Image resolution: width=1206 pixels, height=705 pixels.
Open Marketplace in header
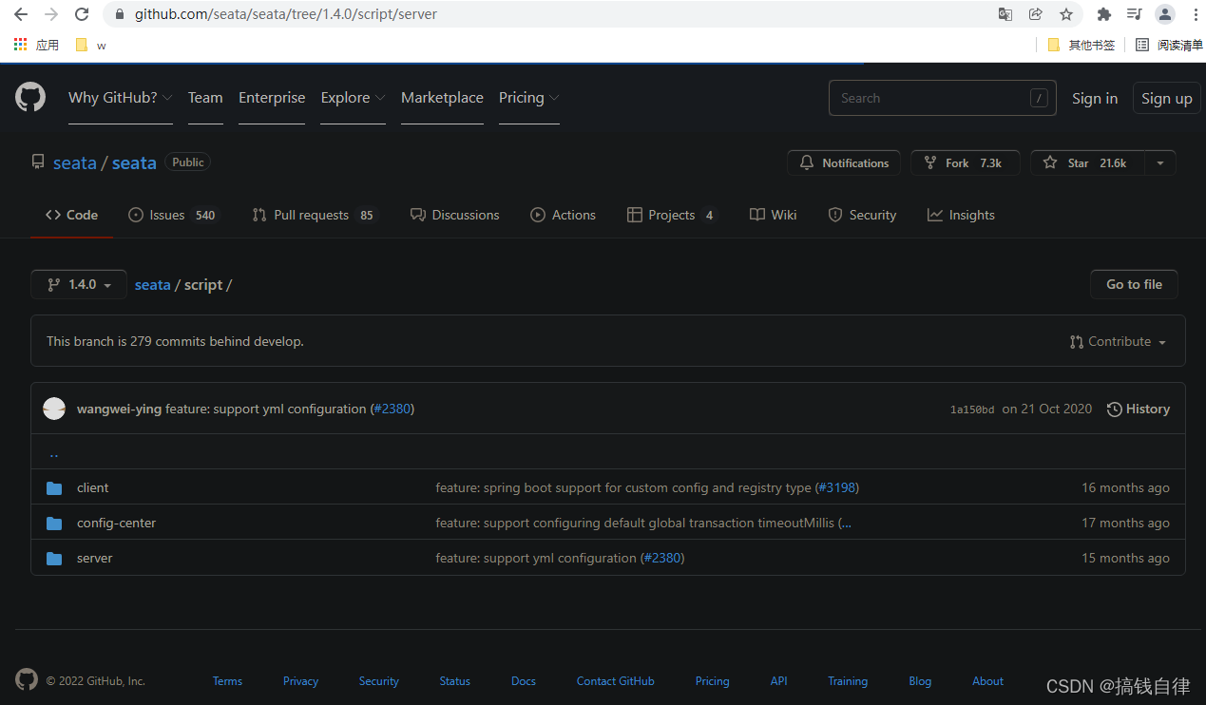(x=442, y=98)
